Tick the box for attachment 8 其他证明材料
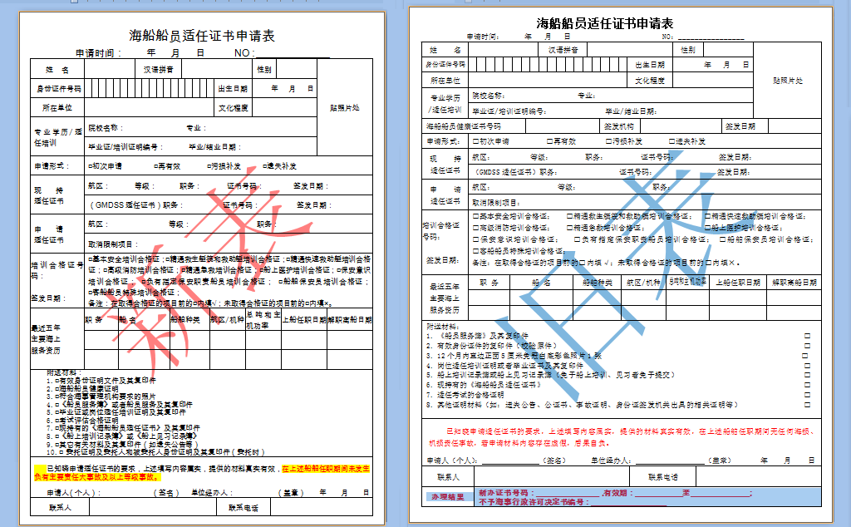The image size is (851, 527). (808, 405)
